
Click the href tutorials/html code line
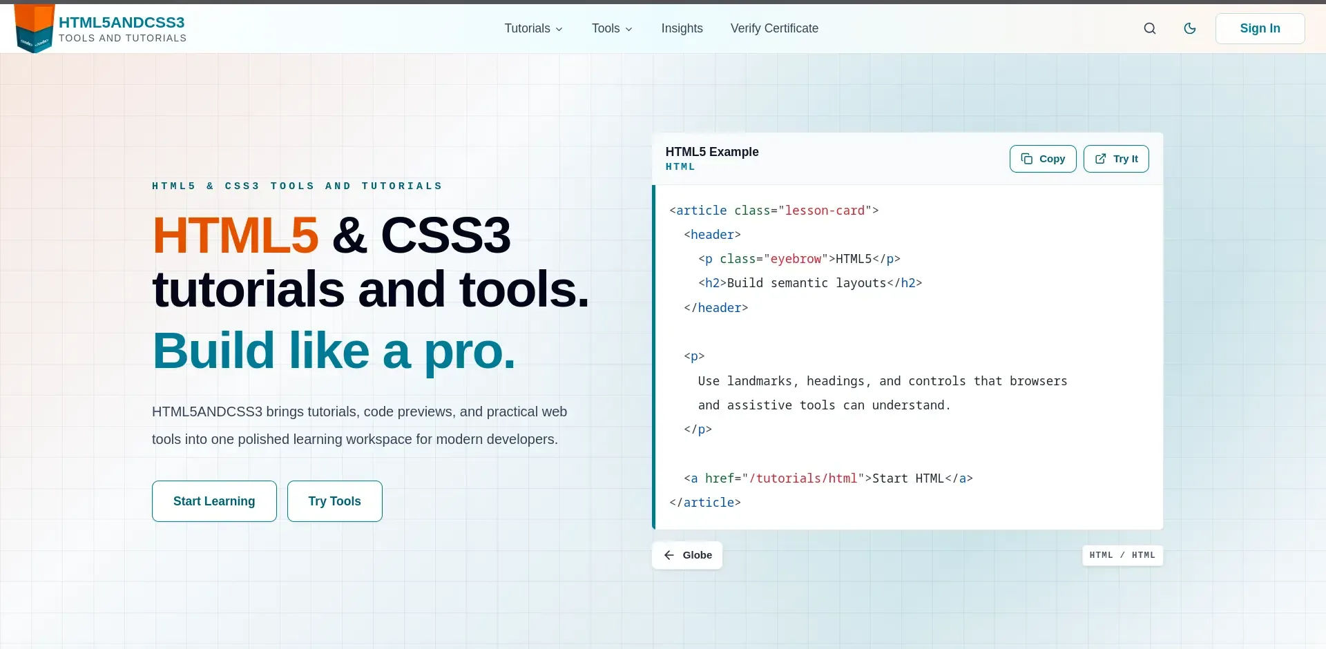tap(828, 478)
